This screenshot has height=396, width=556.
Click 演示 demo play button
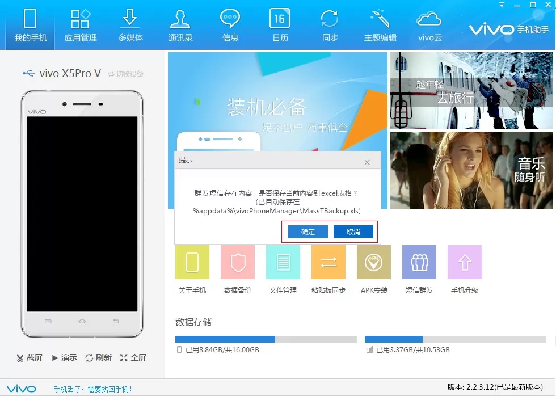click(x=64, y=357)
